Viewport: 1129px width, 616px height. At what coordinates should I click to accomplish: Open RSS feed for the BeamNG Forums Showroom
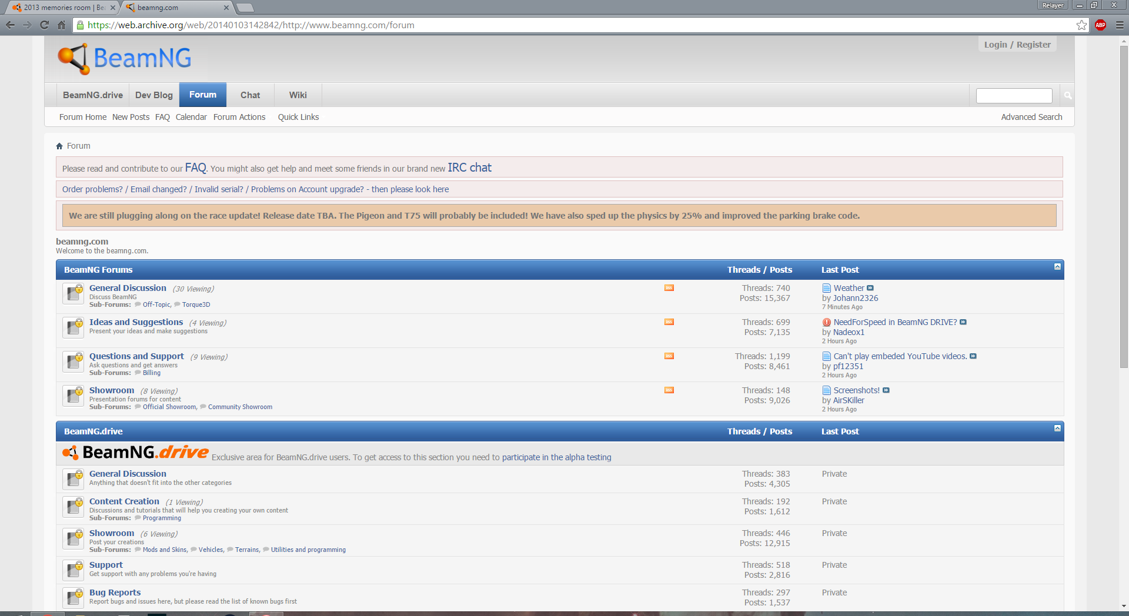(x=669, y=390)
